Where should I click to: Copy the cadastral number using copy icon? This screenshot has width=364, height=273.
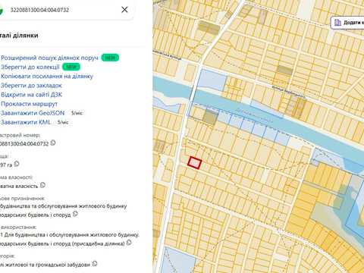pyautogui.click(x=53, y=143)
